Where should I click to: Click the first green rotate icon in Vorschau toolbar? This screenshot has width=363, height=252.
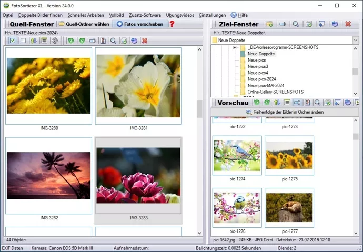257,103
